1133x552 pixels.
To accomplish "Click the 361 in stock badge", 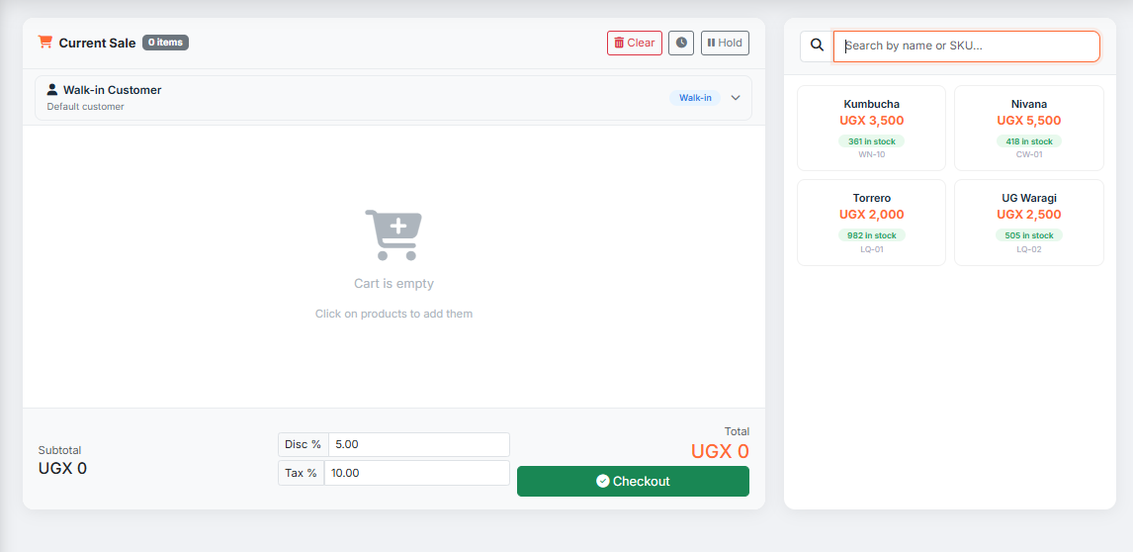I will (871, 141).
